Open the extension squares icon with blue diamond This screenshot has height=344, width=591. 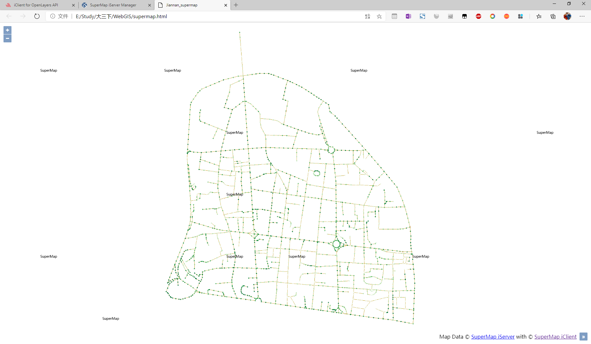[x=521, y=16]
